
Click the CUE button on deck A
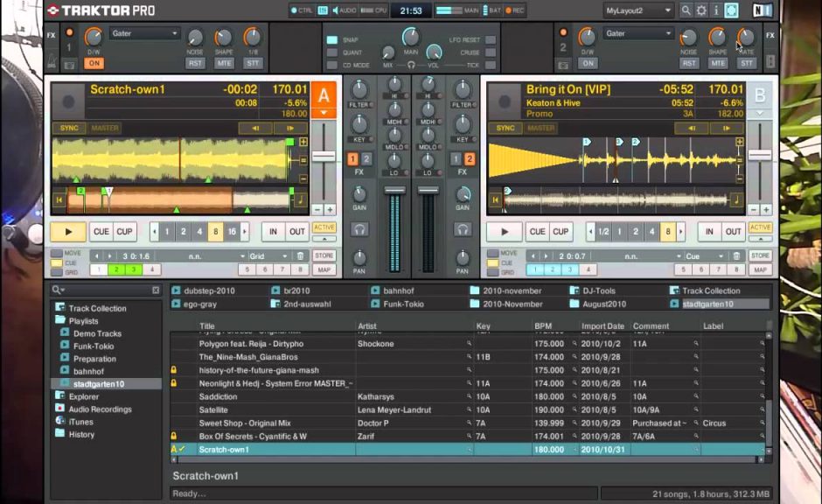pyautogui.click(x=101, y=232)
